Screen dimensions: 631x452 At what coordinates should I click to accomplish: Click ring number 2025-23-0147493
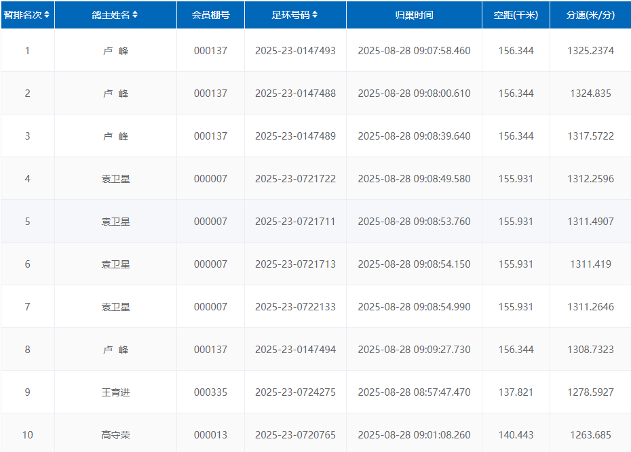[295, 51]
